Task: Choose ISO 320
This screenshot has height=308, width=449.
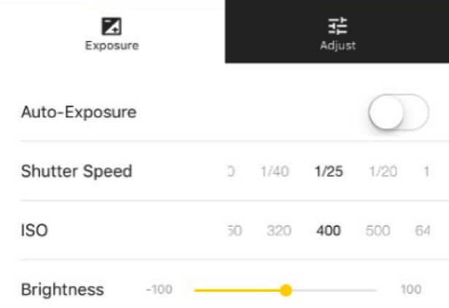Action: coord(279,231)
